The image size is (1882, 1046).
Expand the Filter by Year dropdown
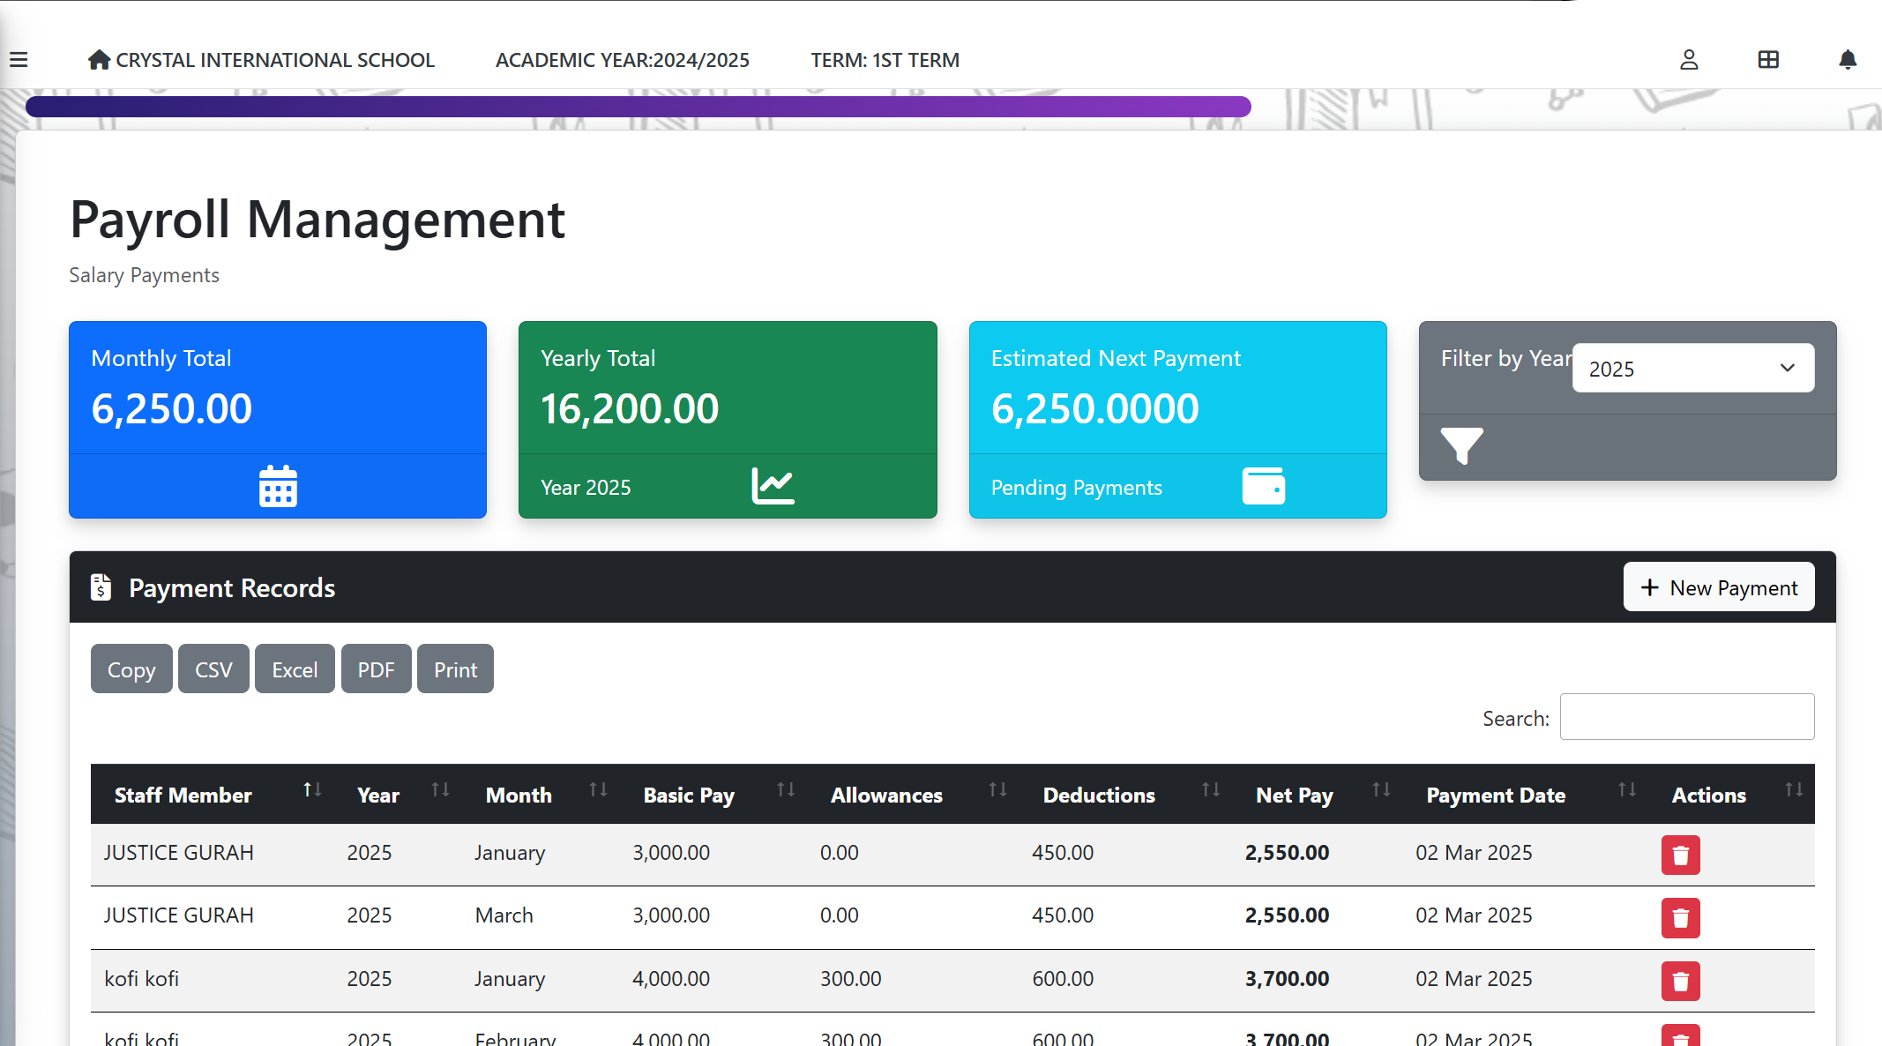point(1692,369)
